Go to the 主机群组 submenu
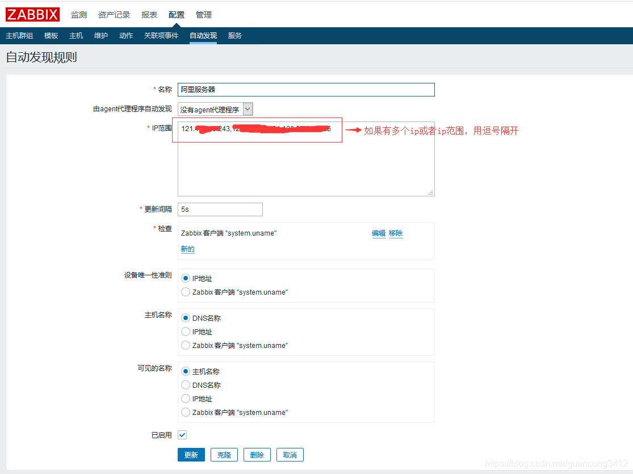 point(19,36)
